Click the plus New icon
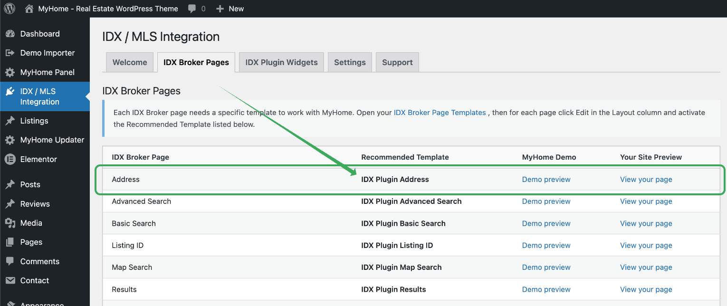727x306 pixels. (220, 9)
